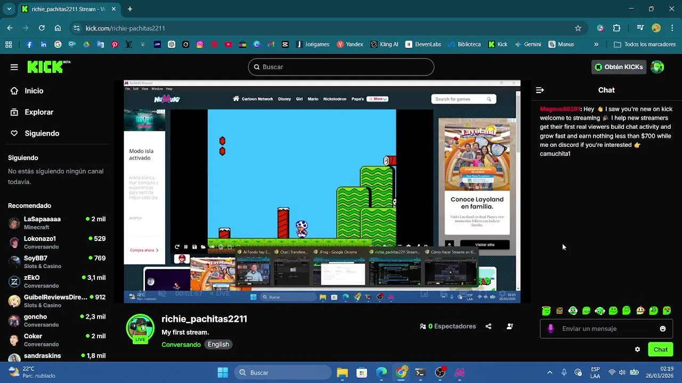Image resolution: width=682 pixels, height=383 pixels.
Task: Open the LinkedIn bookmark icon
Action: 44,45
